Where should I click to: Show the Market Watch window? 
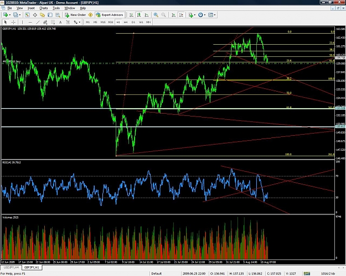[x=27, y=15]
